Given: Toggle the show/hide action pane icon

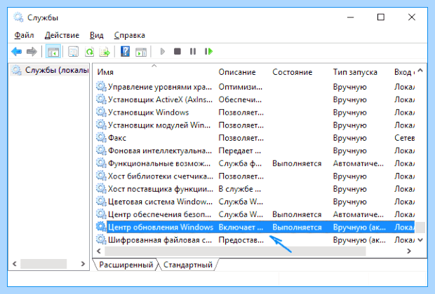Looking at the screenshot, I should point(141,52).
